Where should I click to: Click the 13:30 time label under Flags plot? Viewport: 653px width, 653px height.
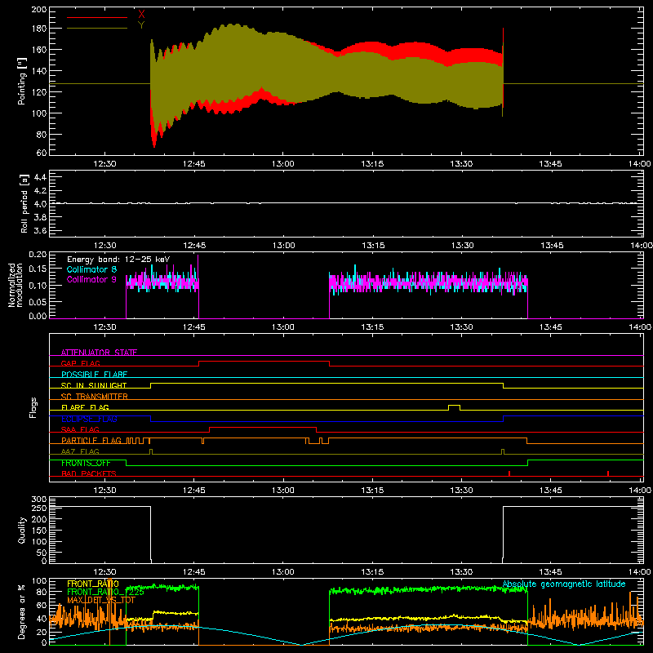[x=461, y=491]
